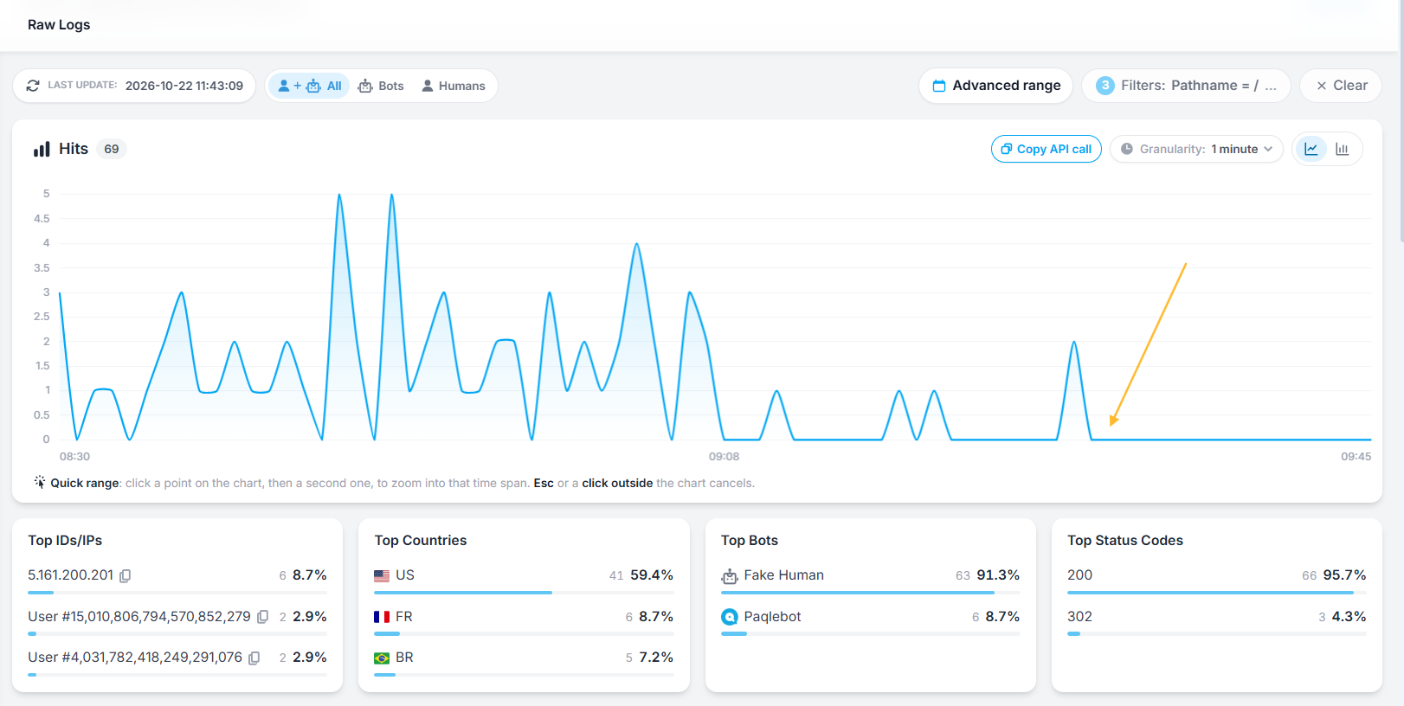Click the Raw Logs page title
The width and height of the screenshot is (1404, 706).
pos(59,24)
